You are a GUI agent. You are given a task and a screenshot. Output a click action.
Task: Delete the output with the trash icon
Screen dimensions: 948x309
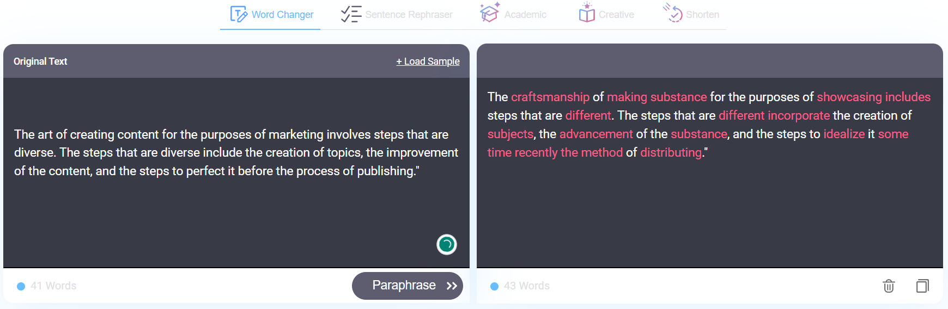(x=889, y=286)
